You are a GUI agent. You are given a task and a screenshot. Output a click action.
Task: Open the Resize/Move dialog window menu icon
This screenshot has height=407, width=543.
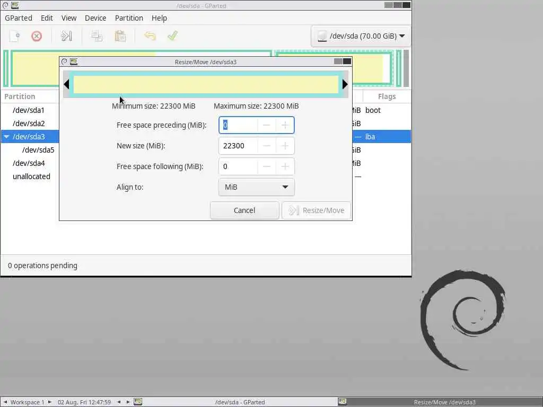click(x=64, y=61)
